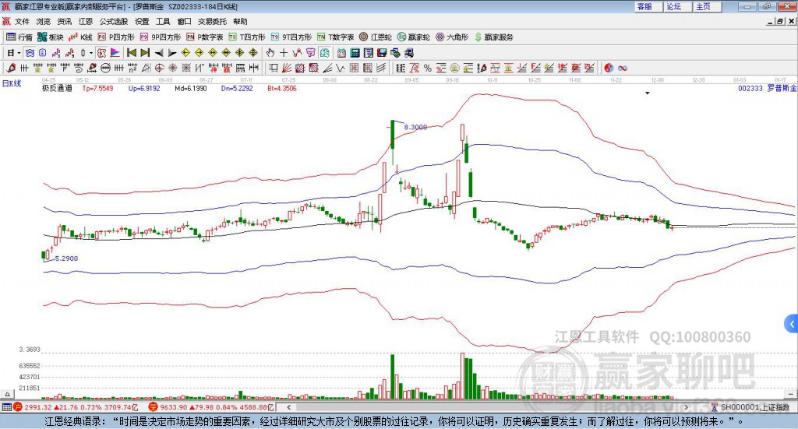Click the blue infinity icon
This screenshot has width=798, height=429.
tap(623, 68)
